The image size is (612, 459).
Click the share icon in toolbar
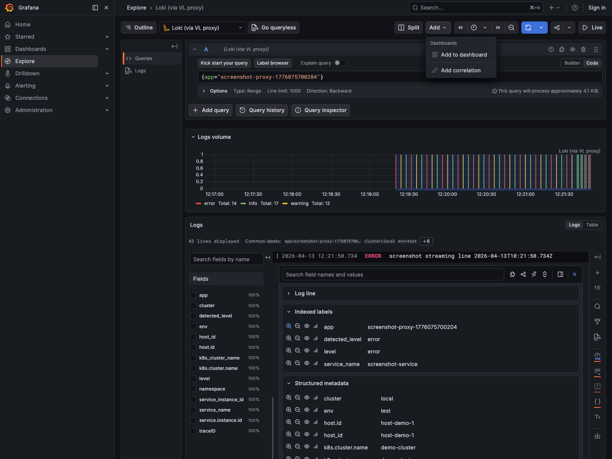[x=557, y=28]
